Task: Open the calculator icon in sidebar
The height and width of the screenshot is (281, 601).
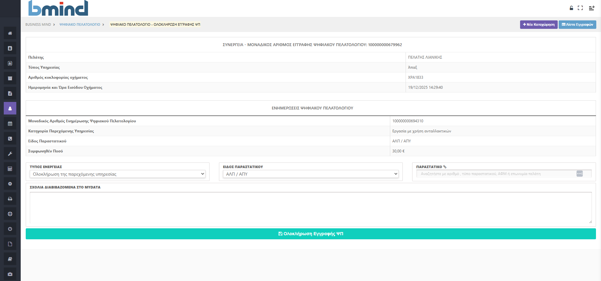Action: coord(10,169)
